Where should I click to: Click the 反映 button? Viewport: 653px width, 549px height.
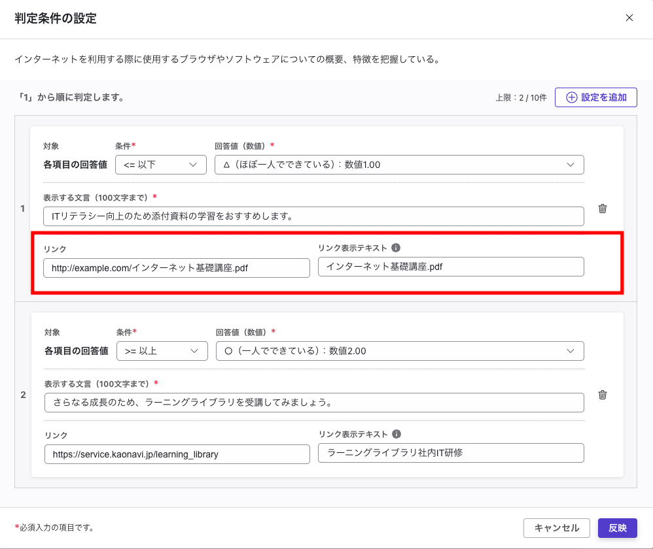[x=617, y=527]
